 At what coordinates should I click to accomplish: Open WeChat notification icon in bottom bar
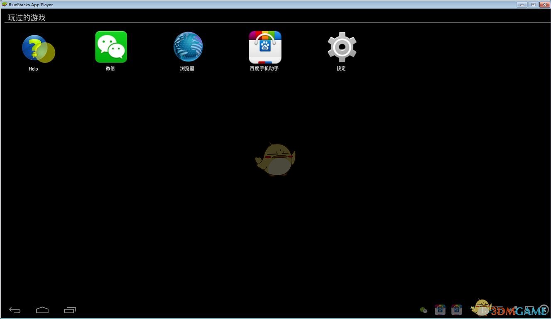click(x=424, y=310)
